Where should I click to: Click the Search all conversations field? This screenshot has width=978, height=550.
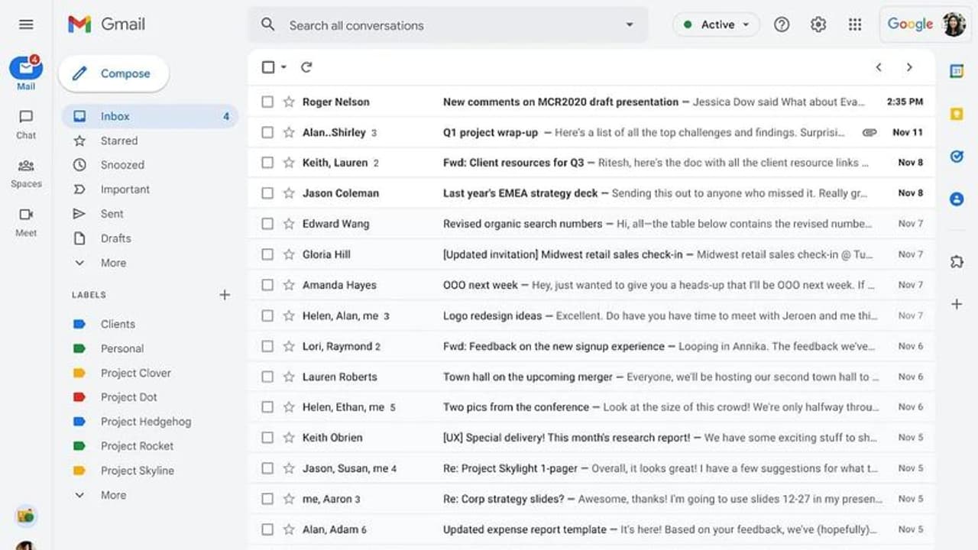(443, 25)
